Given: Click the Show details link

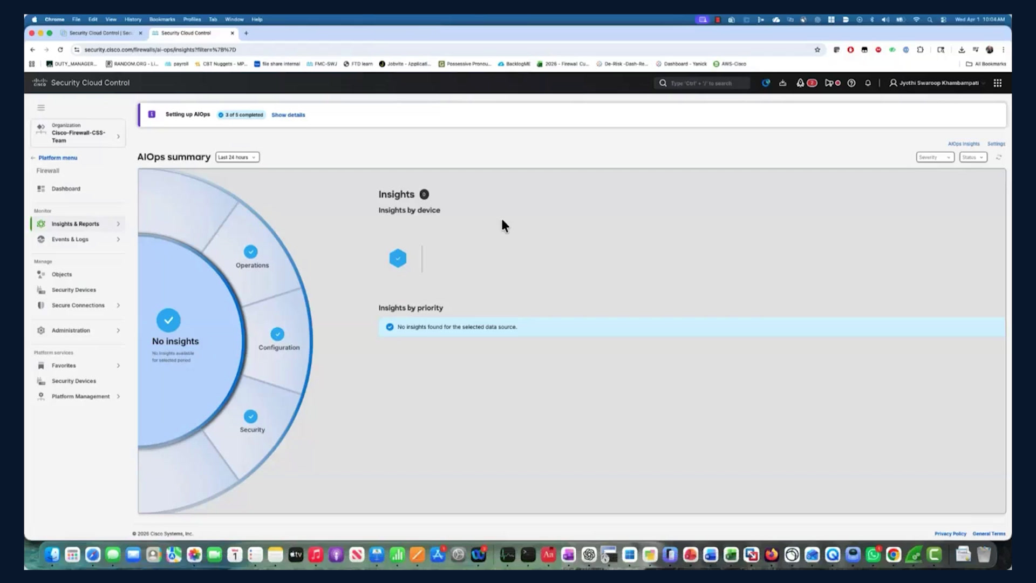Looking at the screenshot, I should (288, 115).
